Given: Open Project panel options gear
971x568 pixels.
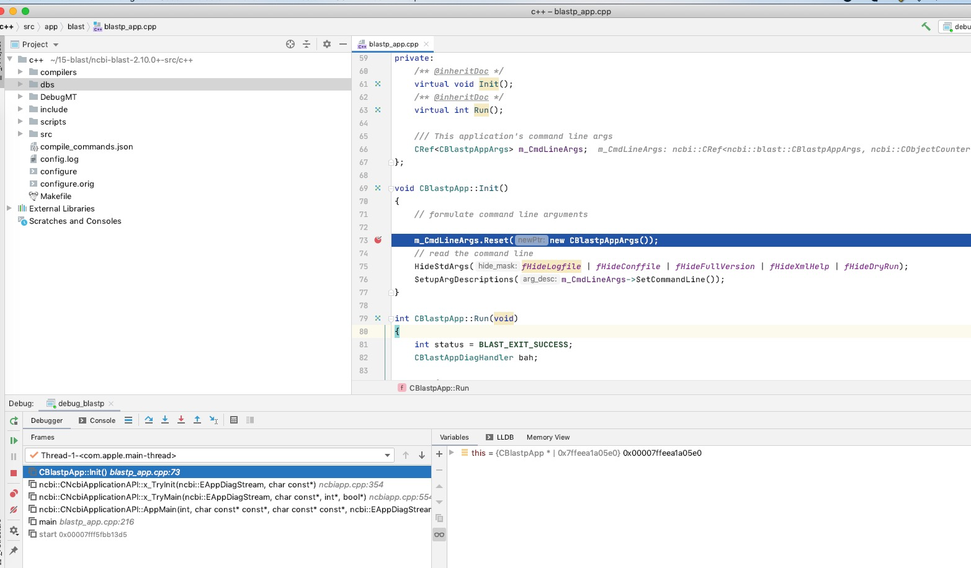Looking at the screenshot, I should (327, 44).
